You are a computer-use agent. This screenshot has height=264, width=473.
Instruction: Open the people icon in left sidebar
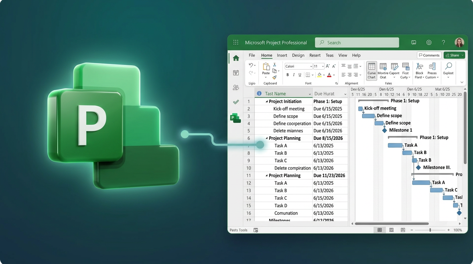point(236,88)
